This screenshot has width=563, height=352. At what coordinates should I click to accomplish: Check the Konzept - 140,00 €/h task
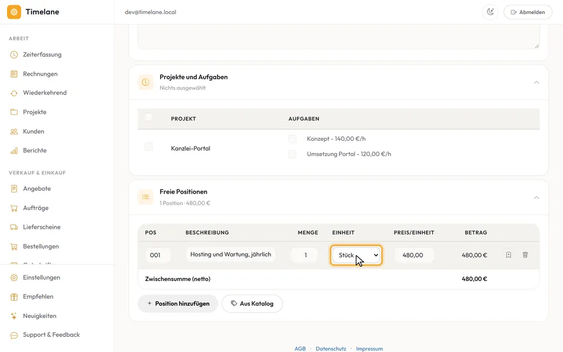click(293, 139)
